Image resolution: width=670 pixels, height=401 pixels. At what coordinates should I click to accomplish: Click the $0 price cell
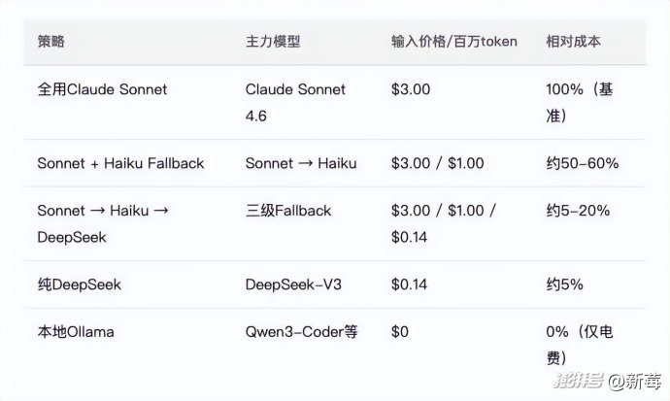click(x=400, y=332)
